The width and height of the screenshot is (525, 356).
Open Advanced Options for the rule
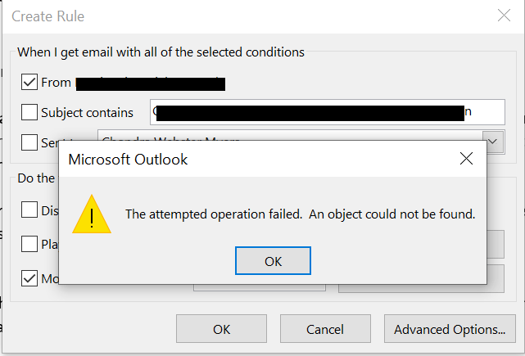click(x=450, y=329)
